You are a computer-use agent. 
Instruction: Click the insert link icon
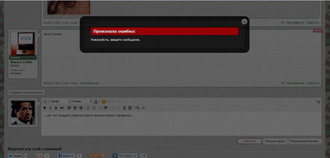tap(113, 108)
